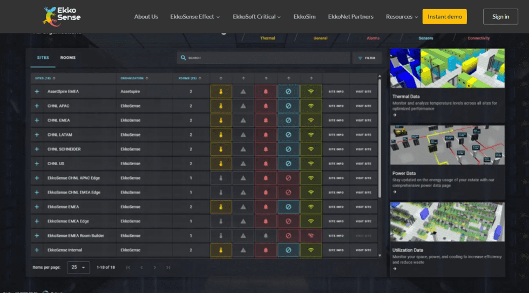Go to the previous page
The width and height of the screenshot is (529, 293).
coord(141,268)
